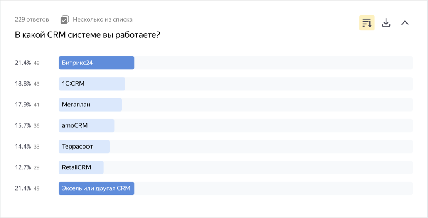Click the 17.9% value for Мегаплан
Screen dimensions: 428x218
23,105
